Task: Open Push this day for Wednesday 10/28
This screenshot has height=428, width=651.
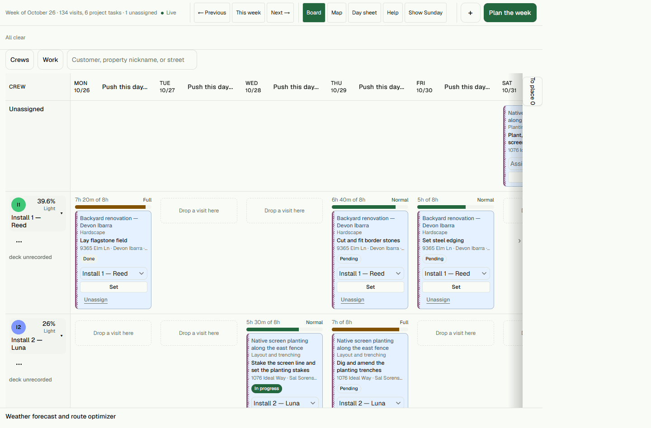Action: 296,87
